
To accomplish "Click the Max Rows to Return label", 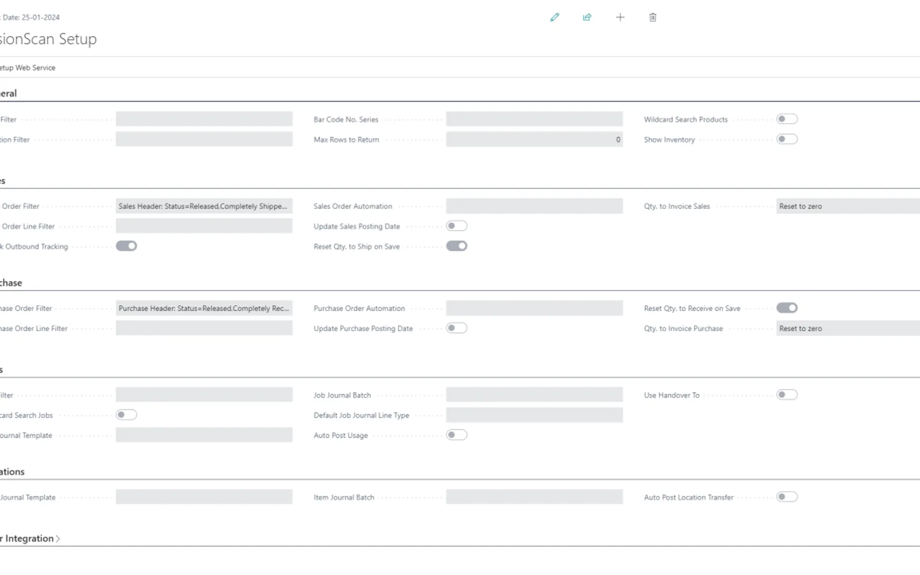I will coord(346,140).
